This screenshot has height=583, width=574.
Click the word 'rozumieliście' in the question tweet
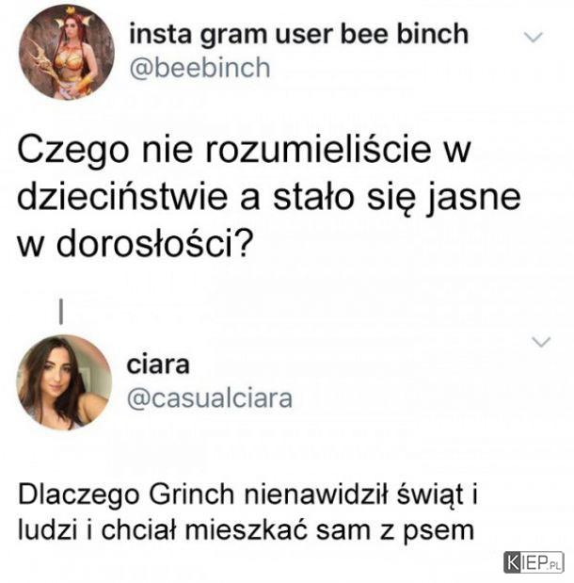click(318, 150)
